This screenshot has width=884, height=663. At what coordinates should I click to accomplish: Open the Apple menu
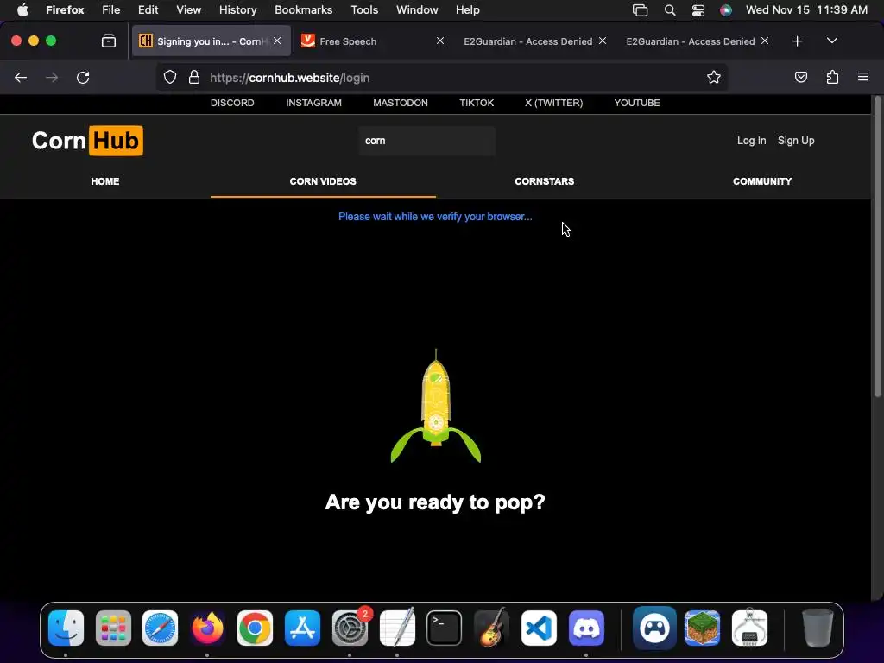point(22,10)
